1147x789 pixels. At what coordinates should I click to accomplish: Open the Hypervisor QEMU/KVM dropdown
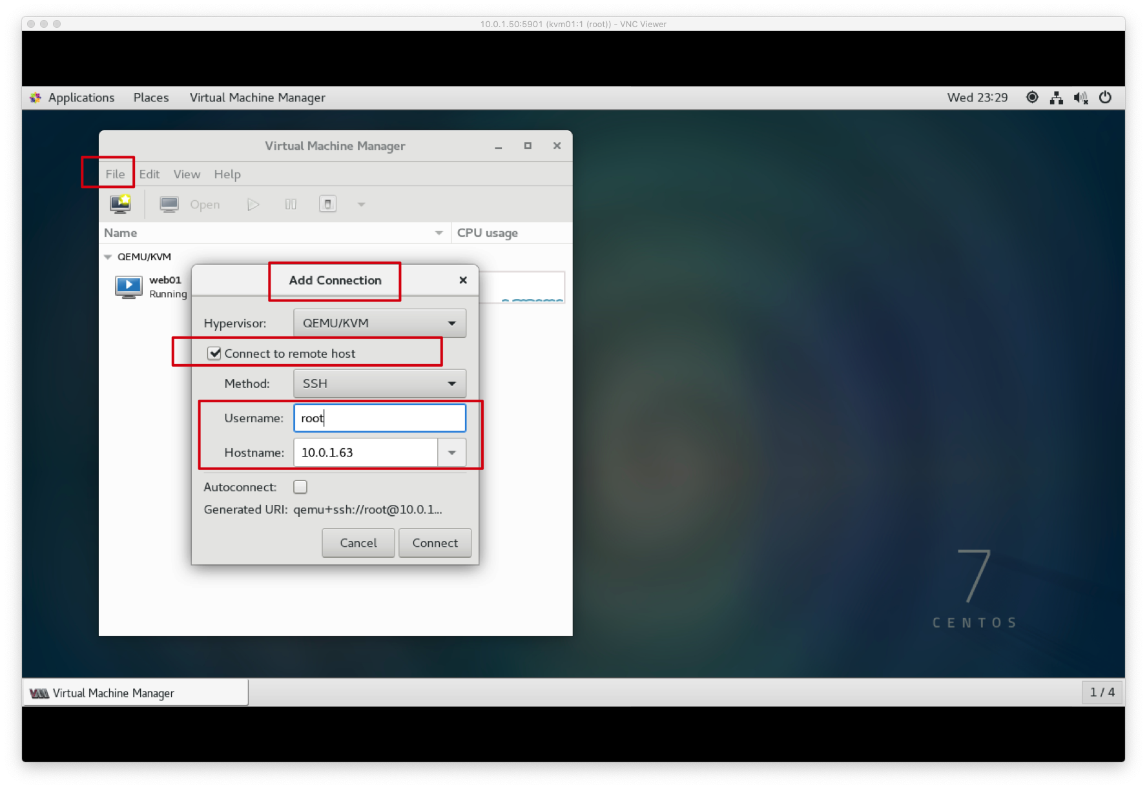click(380, 323)
